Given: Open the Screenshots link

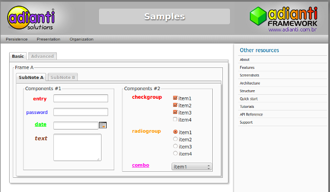Looking at the screenshot, I should [x=249, y=75].
